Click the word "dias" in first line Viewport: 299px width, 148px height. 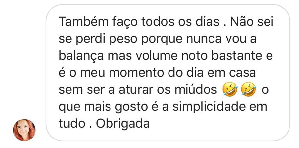tap(208, 22)
